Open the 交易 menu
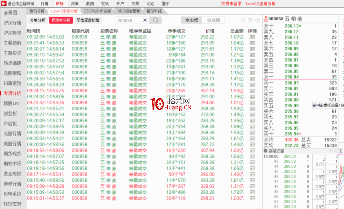Image resolution: width=344 pixels, height=209 pixels. pyautogui.click(x=135, y=4)
